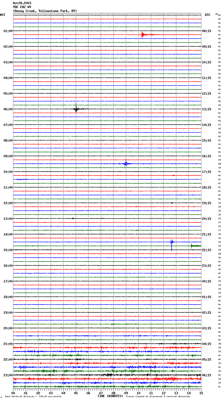Click the 08:15 UTC time label
This screenshot has height=400, width=222.
point(207,31)
